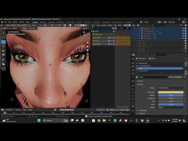Open the Modifiers wrench properties tab
The width and height of the screenshot is (188, 141).
click(133, 89)
